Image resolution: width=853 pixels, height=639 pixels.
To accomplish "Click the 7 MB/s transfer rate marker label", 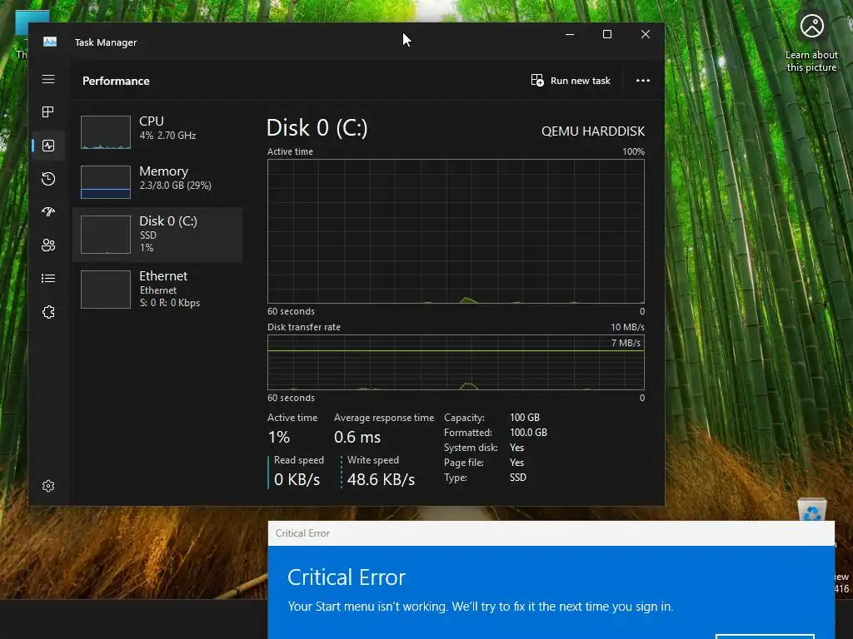I will 626,343.
